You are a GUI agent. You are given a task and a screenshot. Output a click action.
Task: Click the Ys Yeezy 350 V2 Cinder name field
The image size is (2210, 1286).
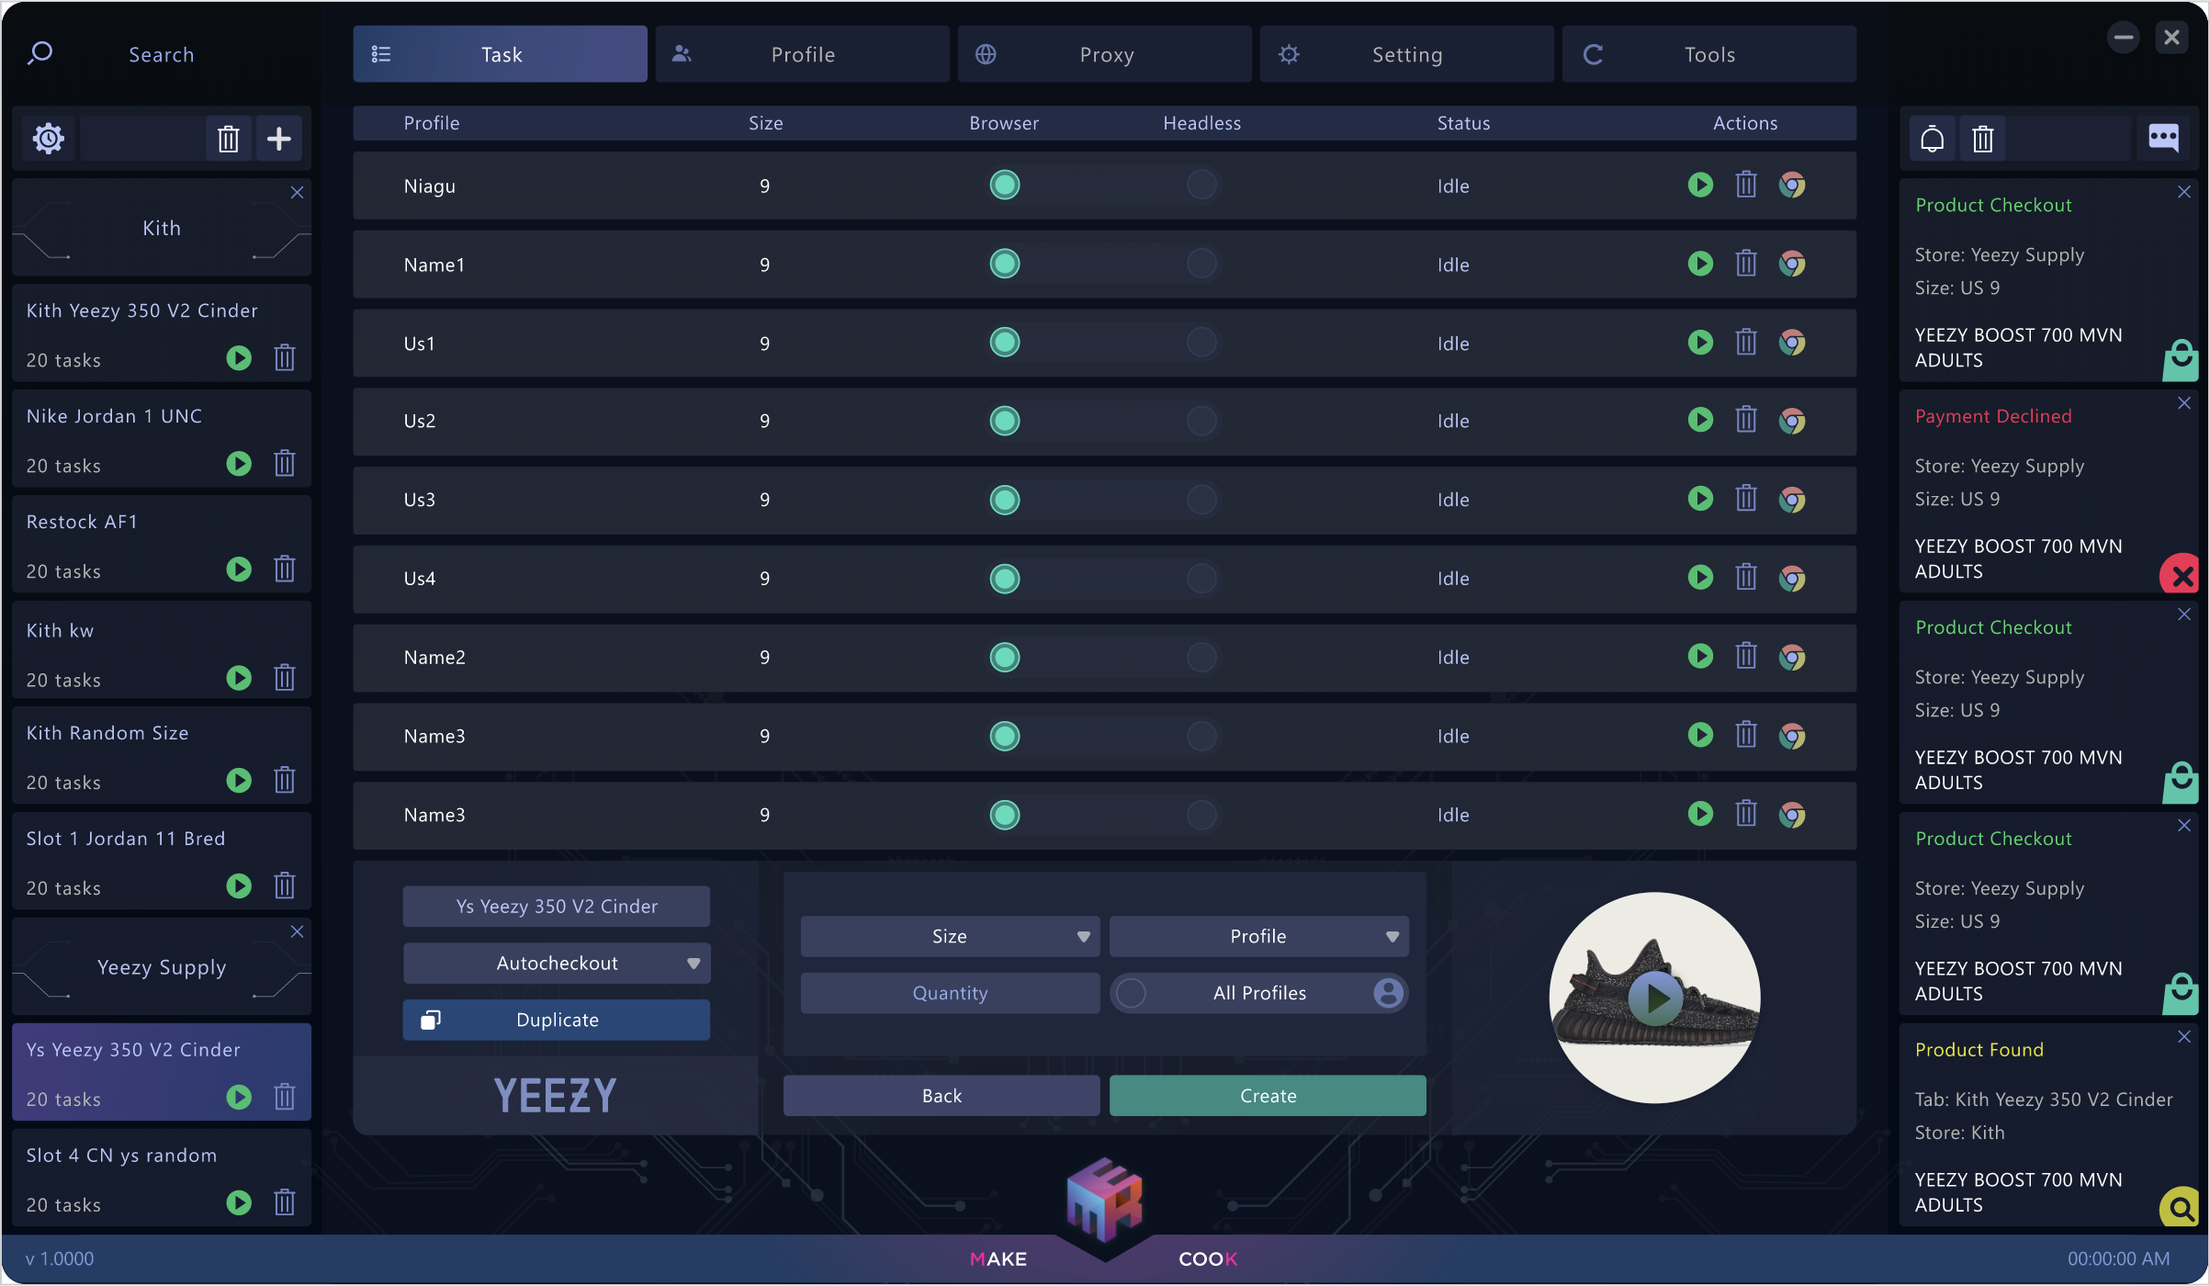coord(557,907)
